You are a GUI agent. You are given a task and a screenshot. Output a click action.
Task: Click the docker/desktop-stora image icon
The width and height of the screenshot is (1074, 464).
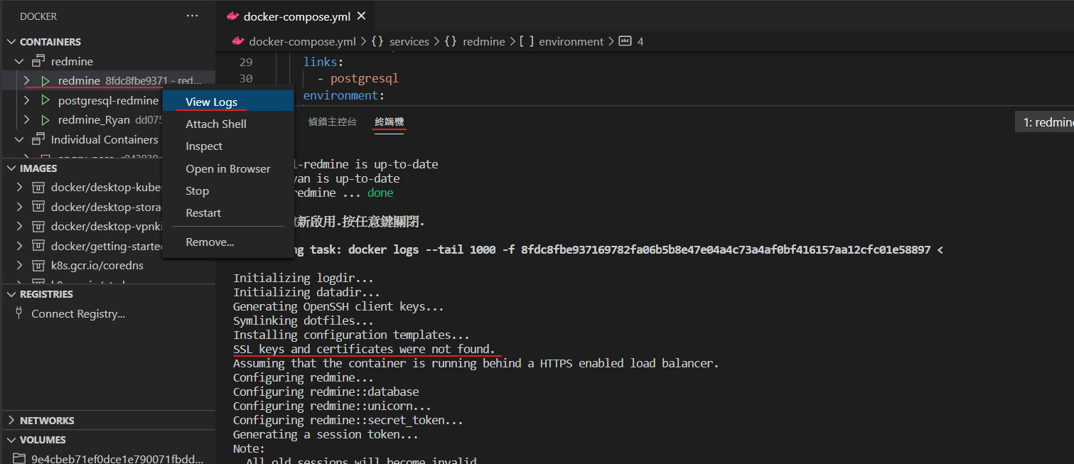coord(38,207)
